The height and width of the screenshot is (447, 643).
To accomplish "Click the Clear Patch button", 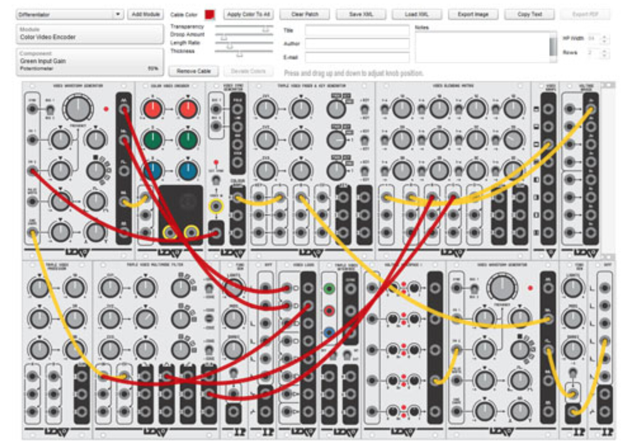I will tap(304, 14).
